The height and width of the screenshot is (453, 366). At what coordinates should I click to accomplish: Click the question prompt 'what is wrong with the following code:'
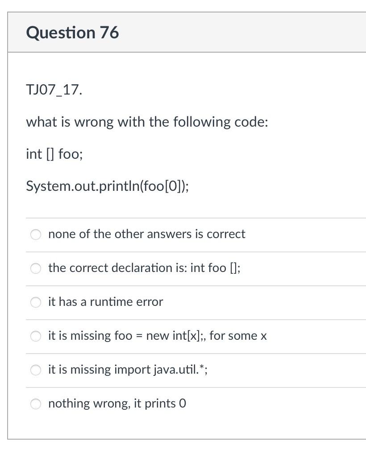[x=146, y=122]
